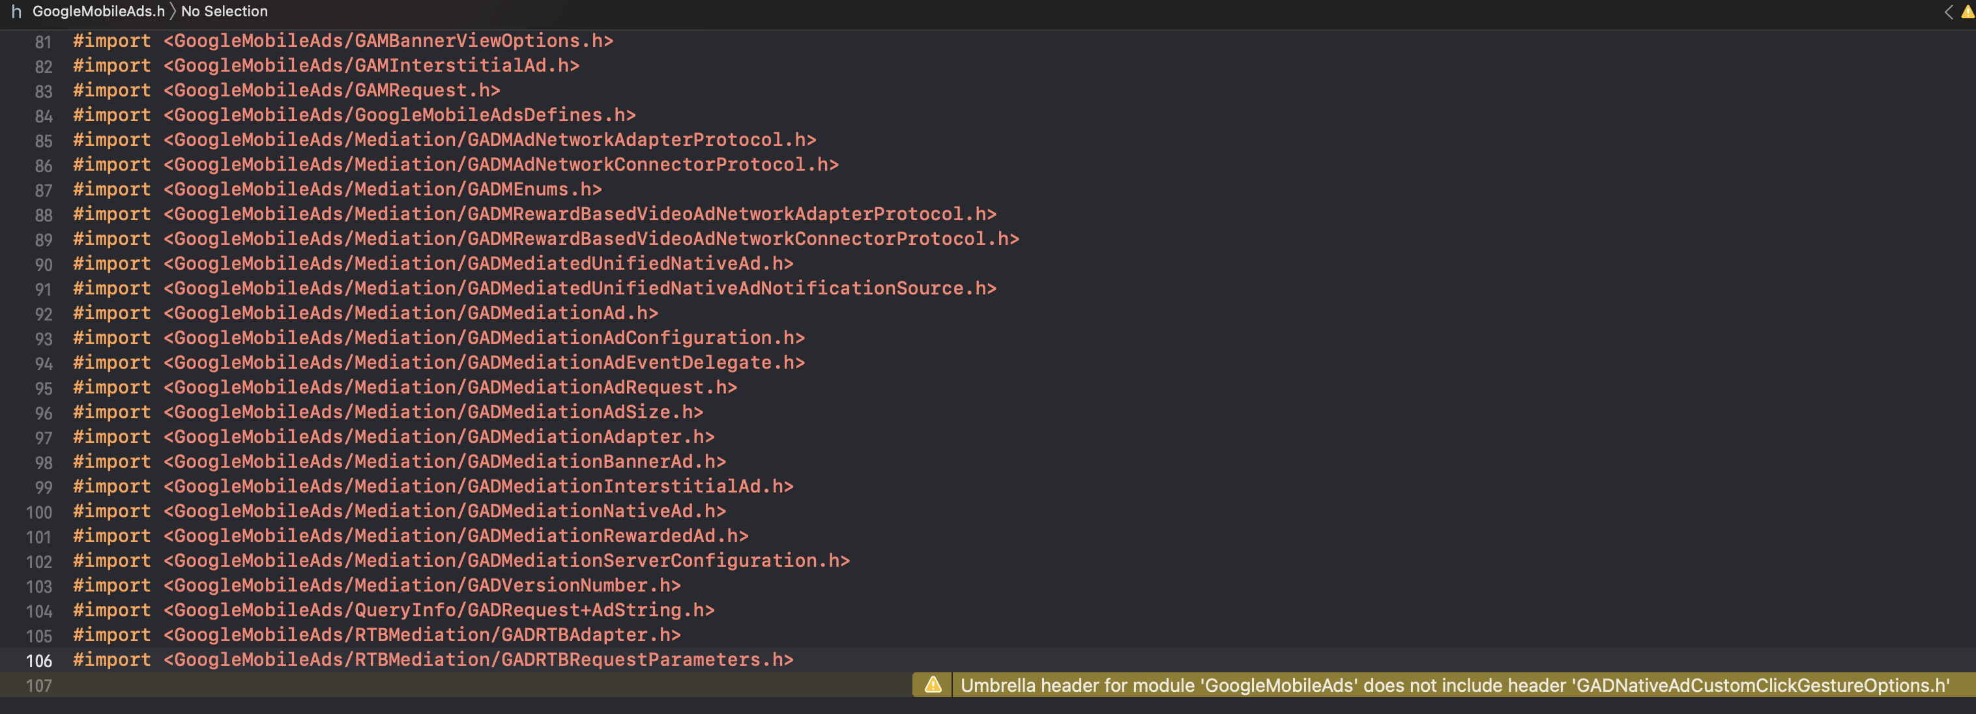Click the GADMEnums.h import on line 87
The height and width of the screenshot is (714, 1976).
pos(336,190)
